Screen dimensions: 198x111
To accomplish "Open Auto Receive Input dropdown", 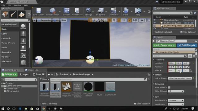I will (176, 101).
